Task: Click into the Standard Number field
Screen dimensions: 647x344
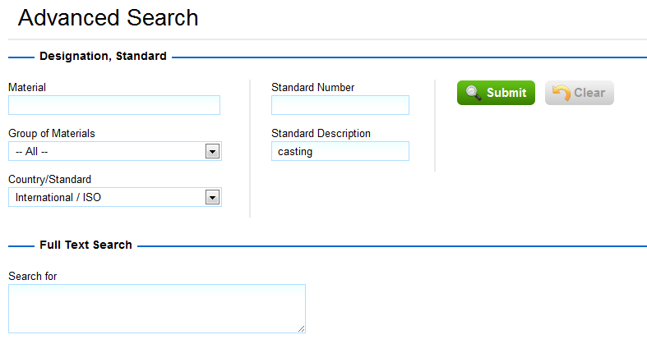Action: [x=340, y=105]
